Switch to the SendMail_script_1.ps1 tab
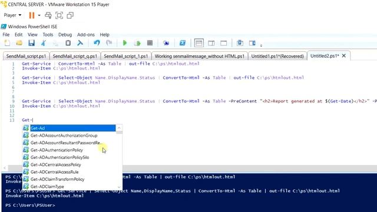This screenshot has width=377, height=212. tap(126, 56)
